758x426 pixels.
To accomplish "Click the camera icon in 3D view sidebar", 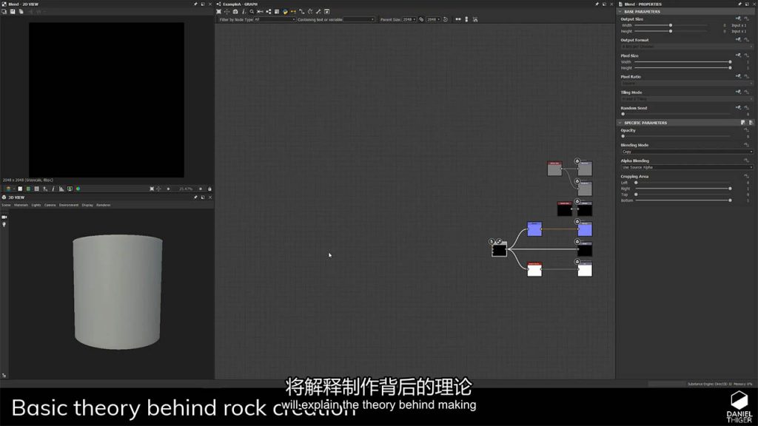I will [4, 217].
